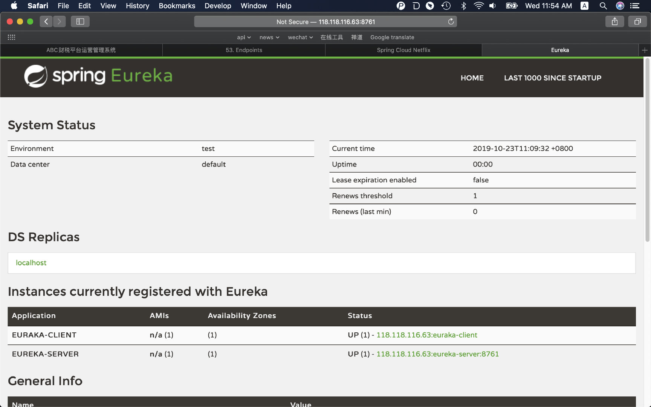Click the round bird menu bar icon

[x=430, y=6]
